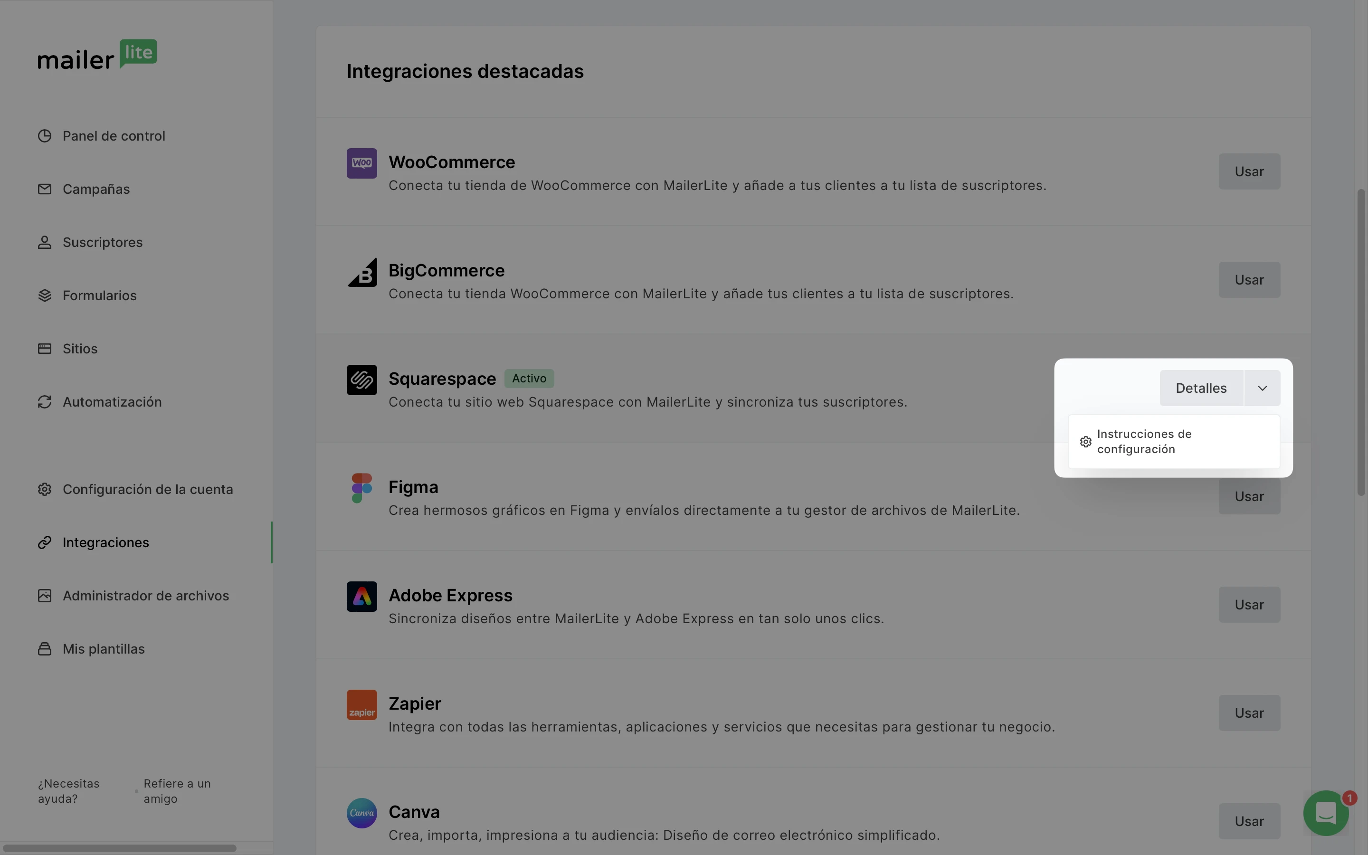Collapse the Detalles dropdown chevron
This screenshot has height=855, width=1368.
pos(1262,388)
